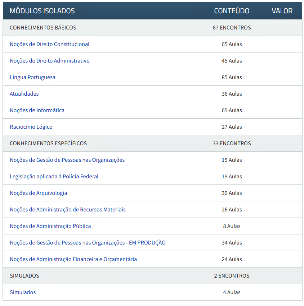The width and height of the screenshot is (304, 306).
Task: Open Noções de Direito Constitucional link
Action: (x=49, y=44)
